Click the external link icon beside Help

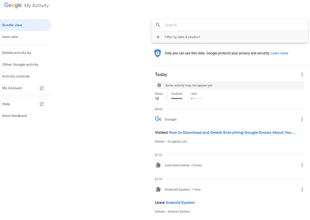[x=42, y=104]
